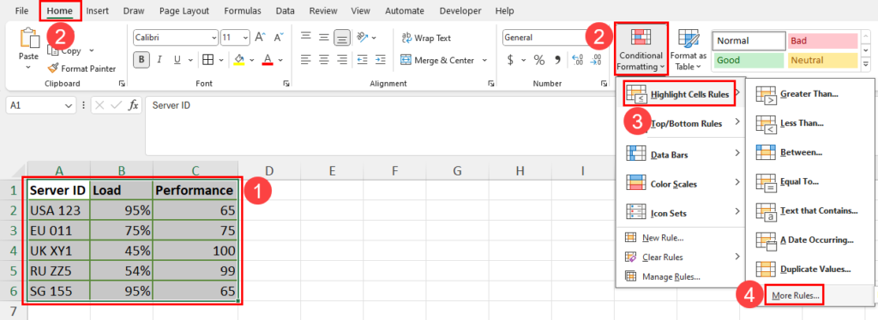The height and width of the screenshot is (320, 878).
Task: Click Align Left icon
Action: (306, 59)
